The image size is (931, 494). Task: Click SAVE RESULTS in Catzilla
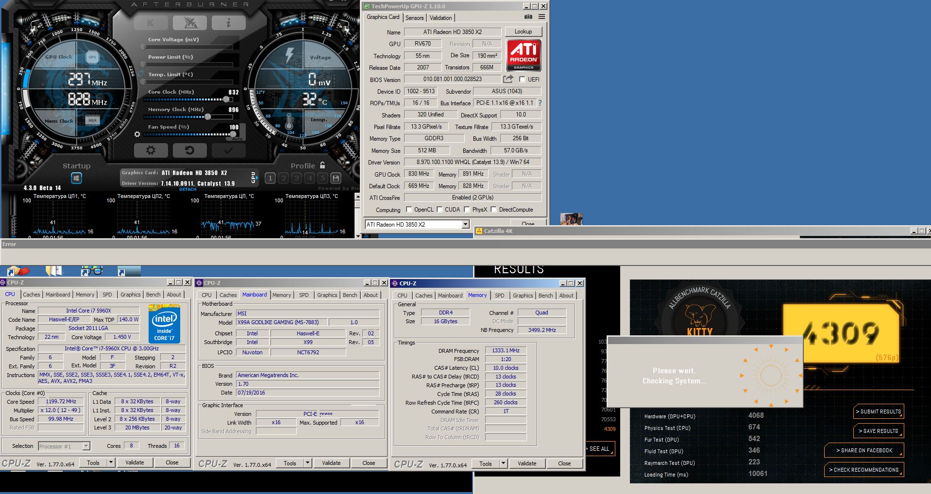(x=878, y=431)
